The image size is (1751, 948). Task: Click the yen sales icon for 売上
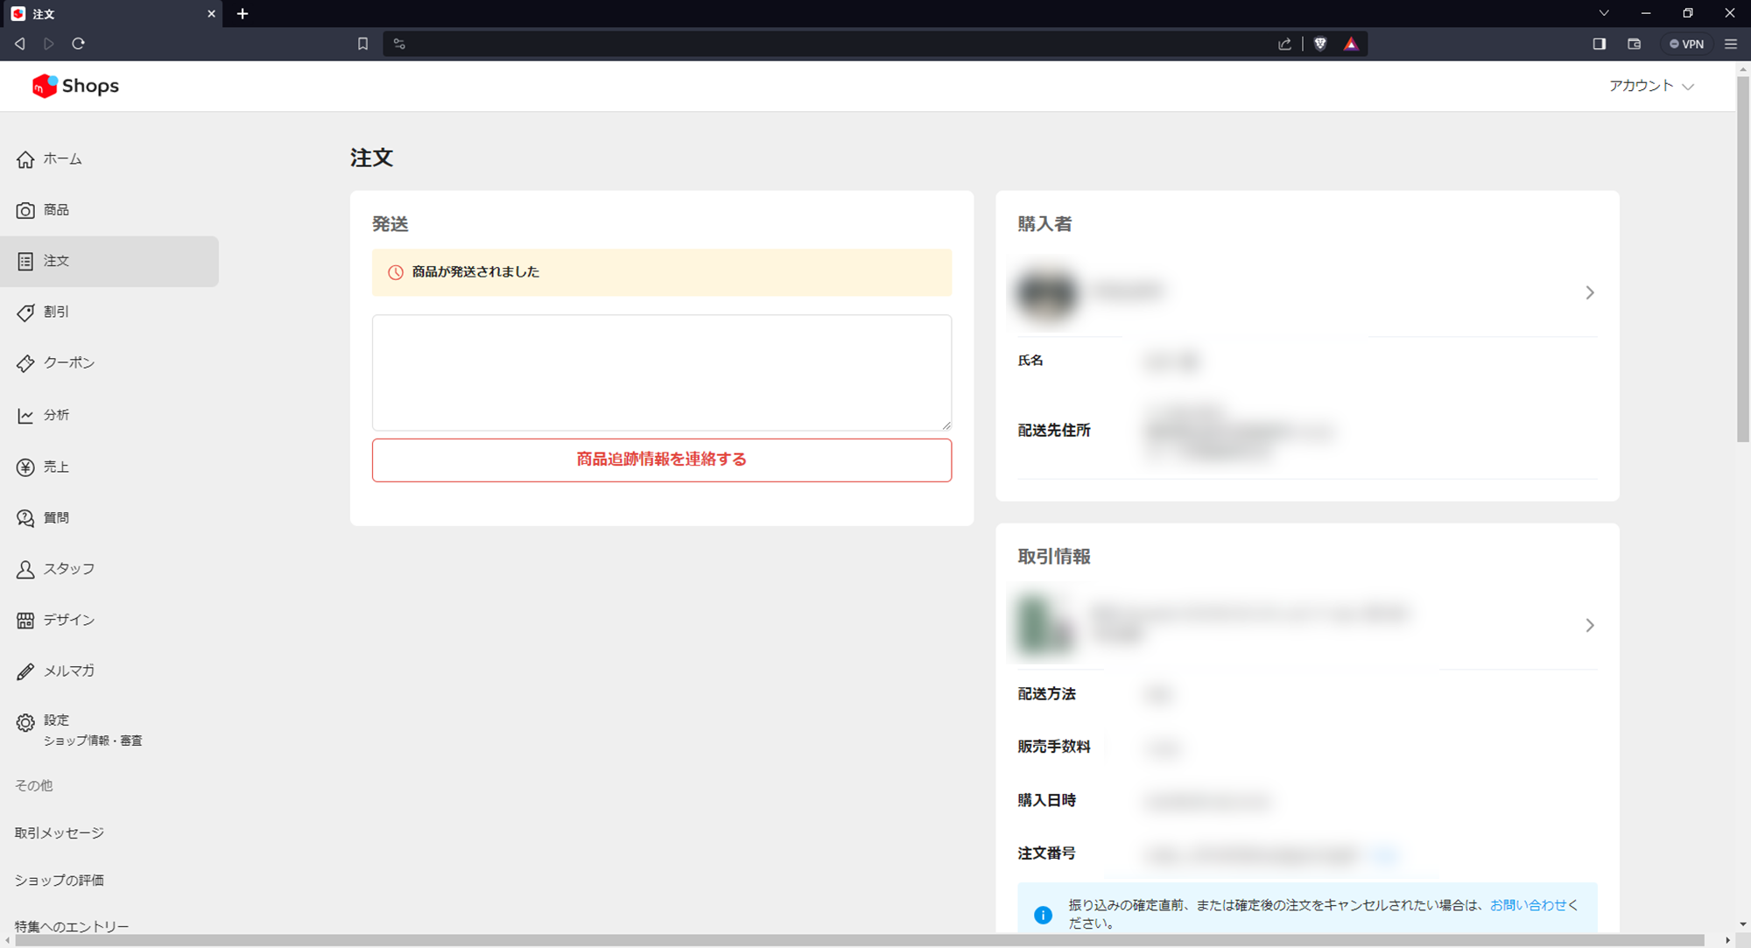point(25,467)
